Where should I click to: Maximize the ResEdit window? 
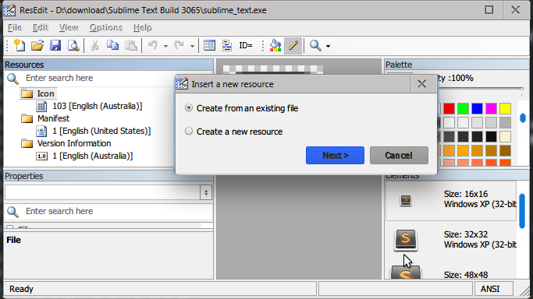click(x=489, y=10)
